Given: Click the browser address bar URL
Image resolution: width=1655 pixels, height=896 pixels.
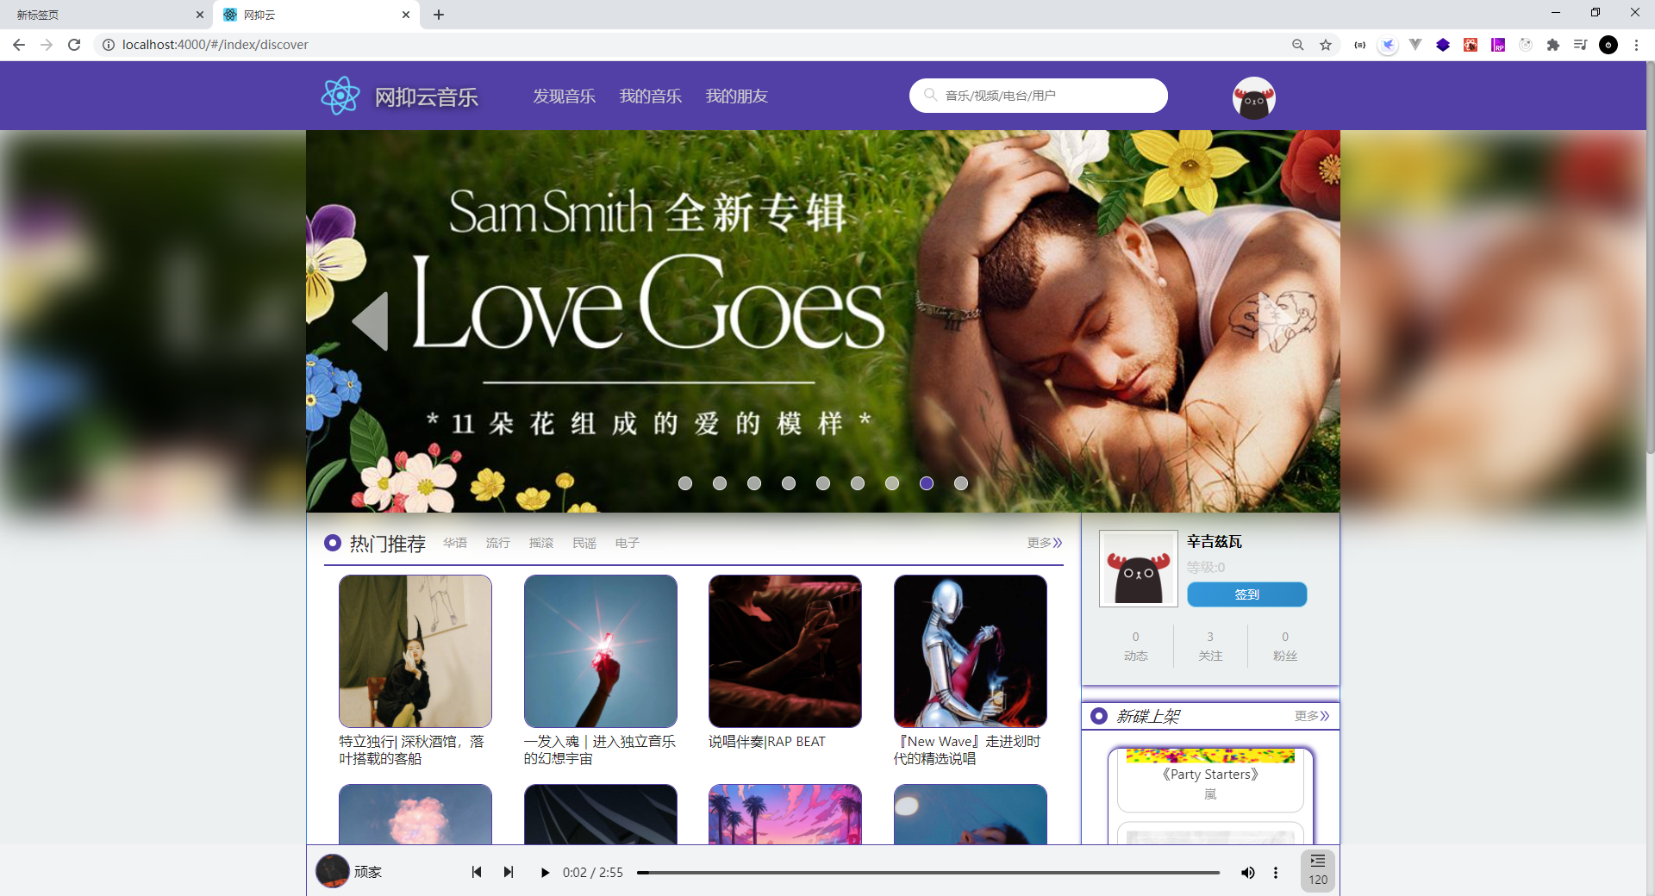Looking at the screenshot, I should pos(215,45).
